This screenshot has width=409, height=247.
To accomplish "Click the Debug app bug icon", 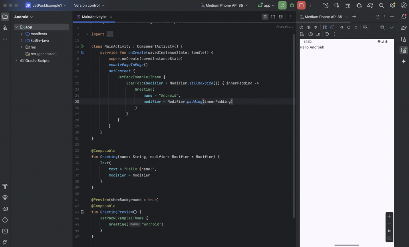I will (x=292, y=6).
